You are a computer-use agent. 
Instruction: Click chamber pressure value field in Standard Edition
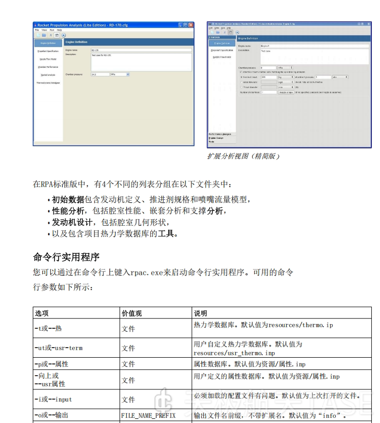tap(268, 68)
